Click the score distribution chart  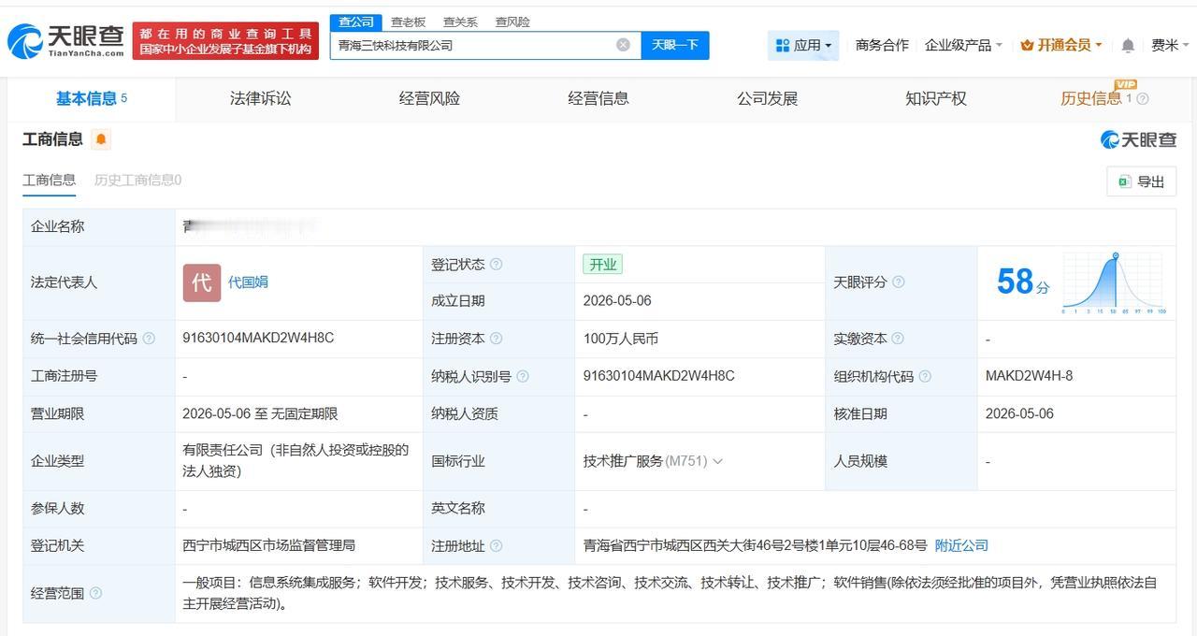pos(1113,282)
